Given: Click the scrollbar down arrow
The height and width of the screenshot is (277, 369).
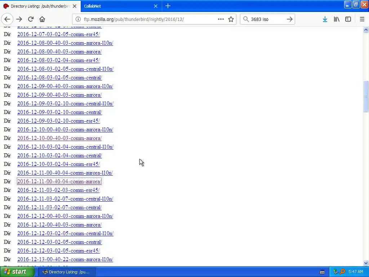Looking at the screenshot, I should (366, 263).
